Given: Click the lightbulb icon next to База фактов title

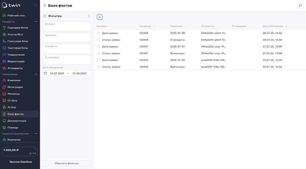Looking at the screenshot, I should tap(45, 5).
